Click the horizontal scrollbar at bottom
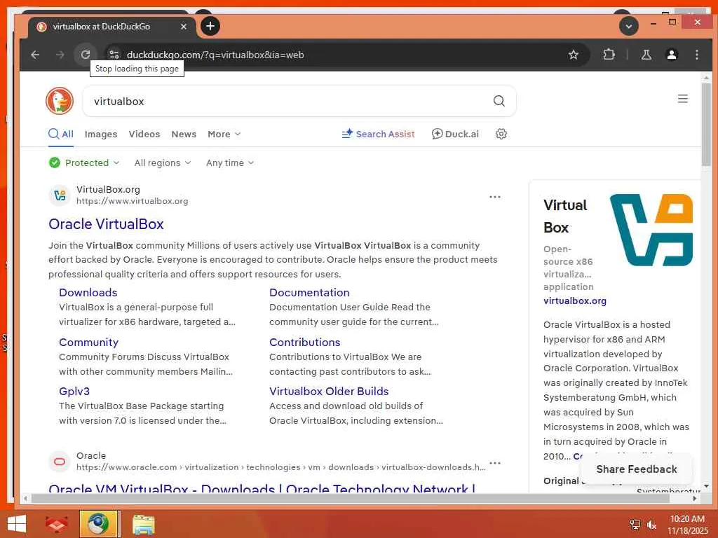 coord(351,499)
